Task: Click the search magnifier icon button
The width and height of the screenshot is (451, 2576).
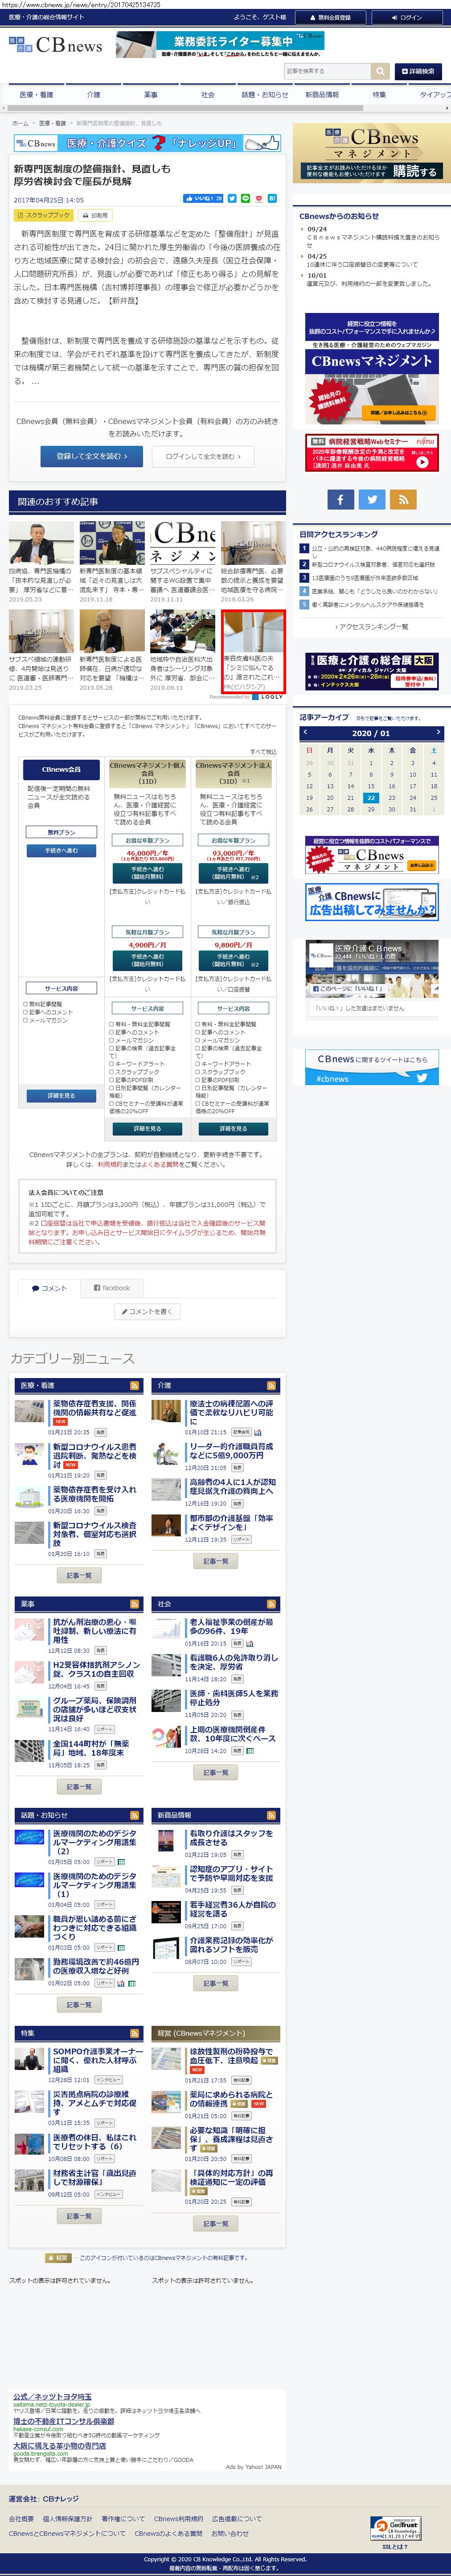Action: (x=380, y=71)
